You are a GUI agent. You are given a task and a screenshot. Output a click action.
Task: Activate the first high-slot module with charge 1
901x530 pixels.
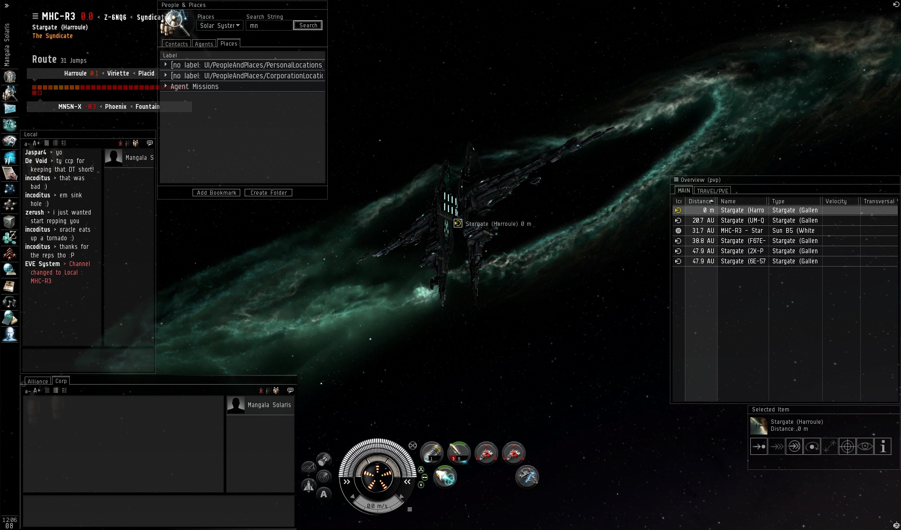(431, 452)
